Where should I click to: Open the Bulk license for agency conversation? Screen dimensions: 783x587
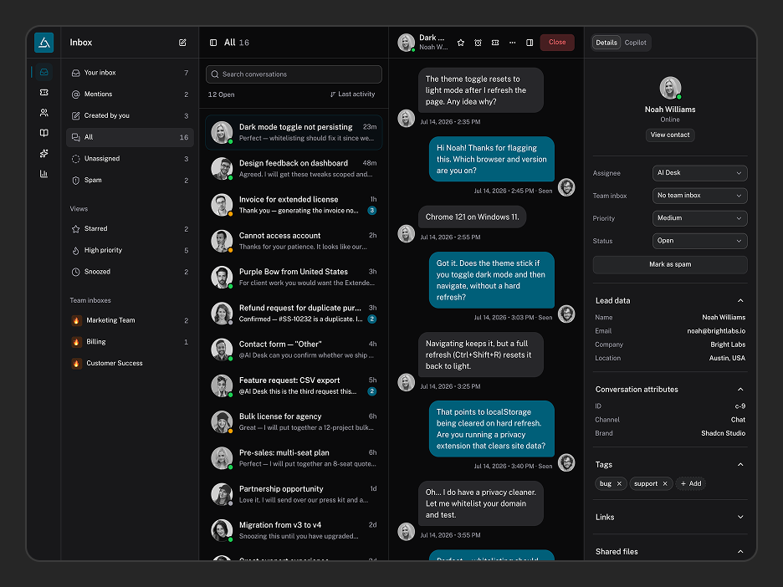coord(294,422)
